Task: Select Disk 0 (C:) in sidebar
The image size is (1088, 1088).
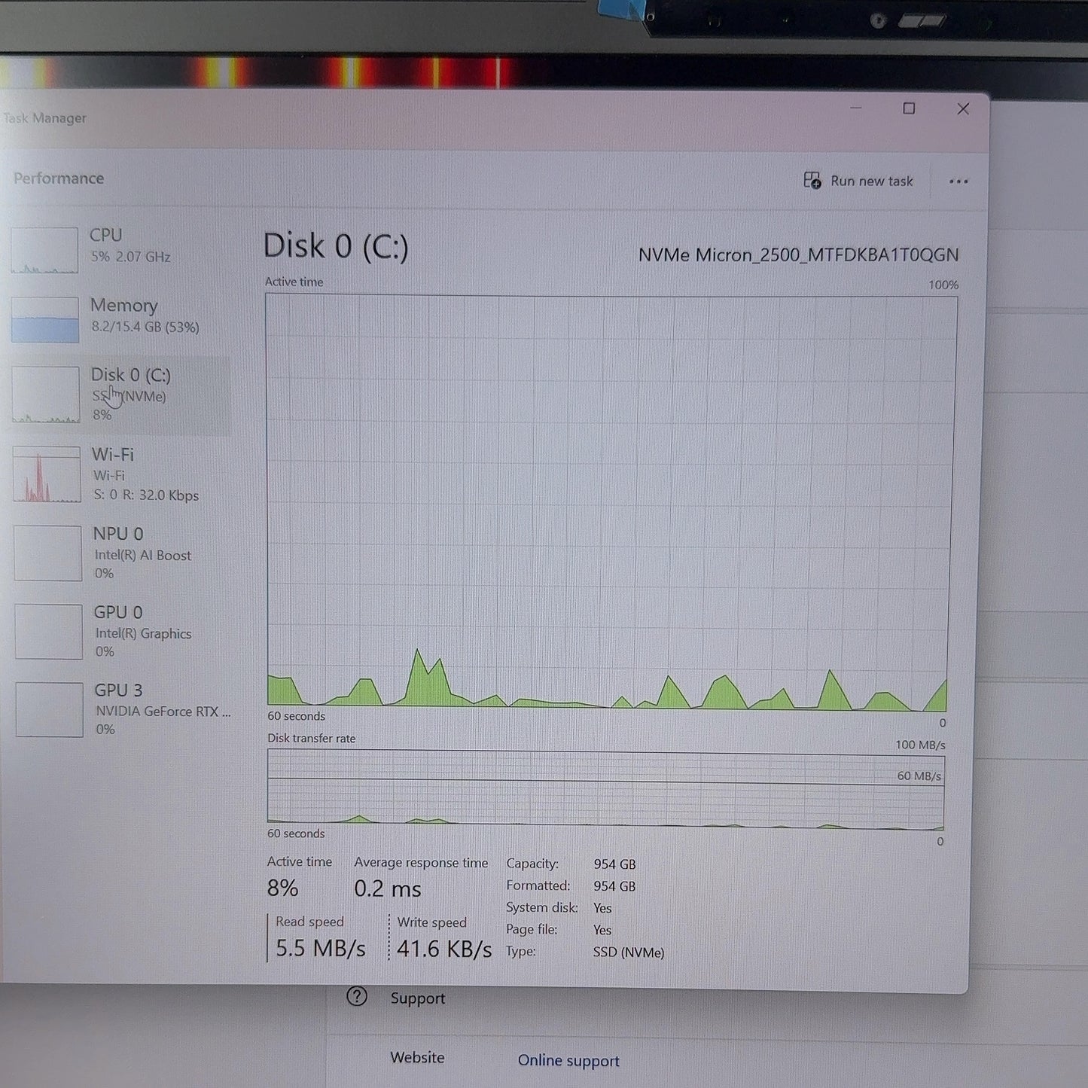Action: click(120, 395)
